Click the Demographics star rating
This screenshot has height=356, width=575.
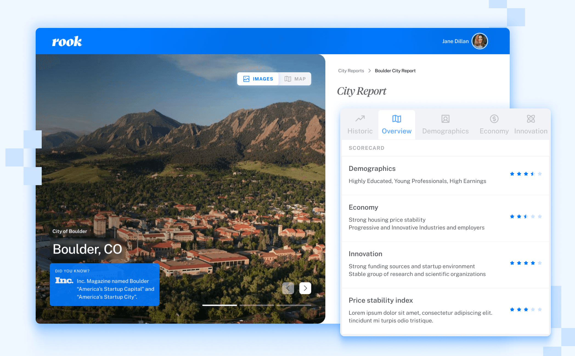pyautogui.click(x=526, y=174)
